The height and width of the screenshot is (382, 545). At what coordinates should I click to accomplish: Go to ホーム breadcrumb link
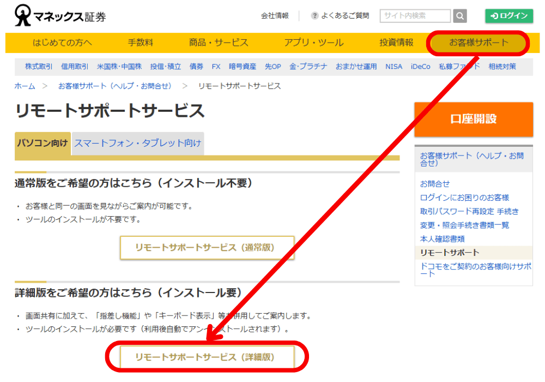pos(25,86)
